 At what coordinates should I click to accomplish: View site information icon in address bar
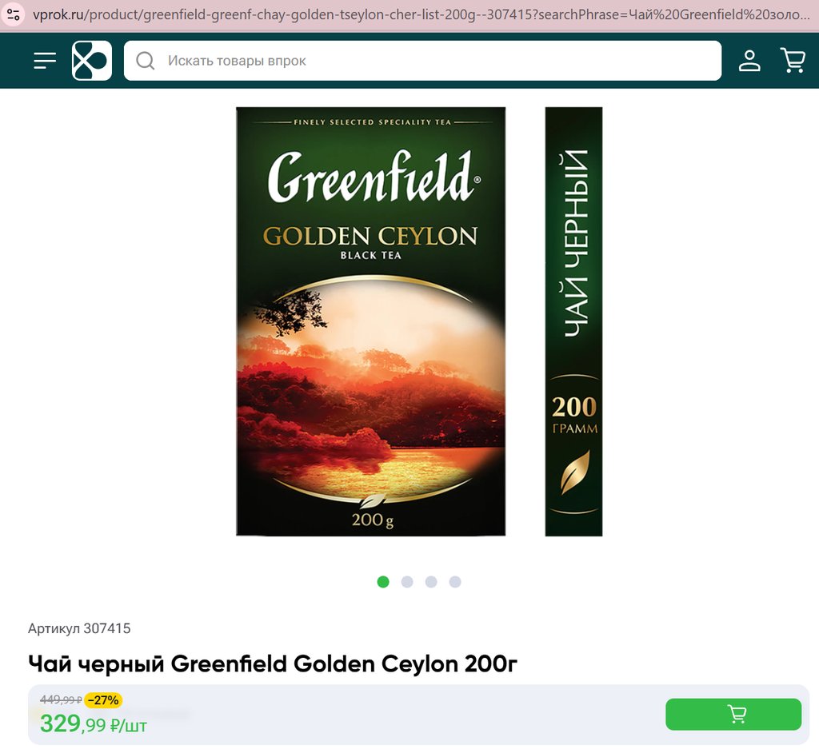pyautogui.click(x=14, y=15)
